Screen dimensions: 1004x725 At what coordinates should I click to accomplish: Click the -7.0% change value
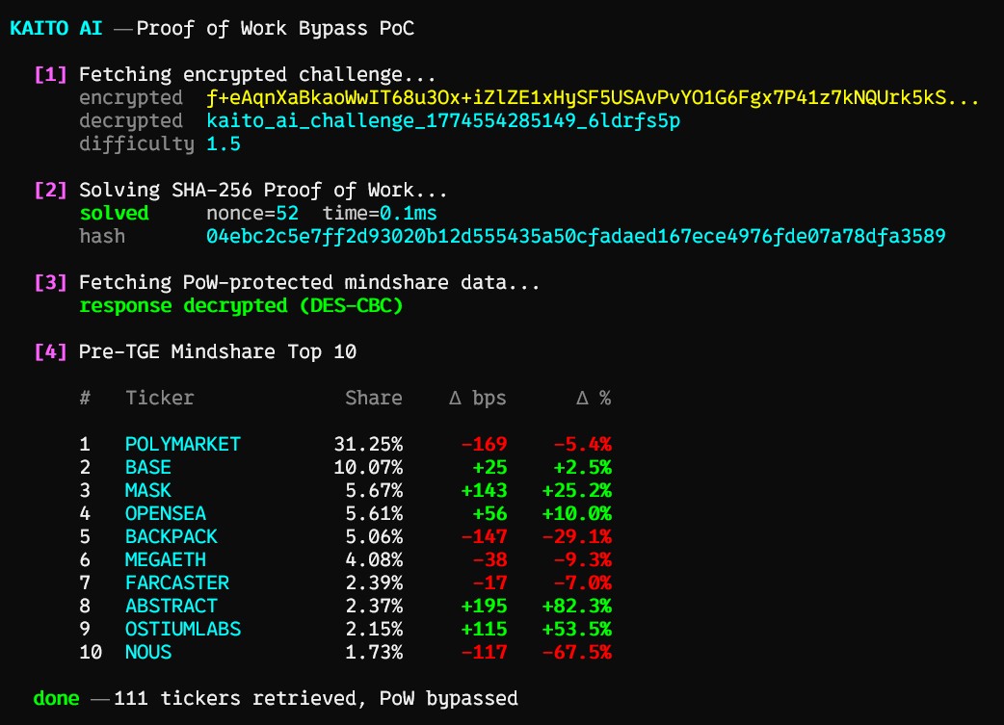583,583
